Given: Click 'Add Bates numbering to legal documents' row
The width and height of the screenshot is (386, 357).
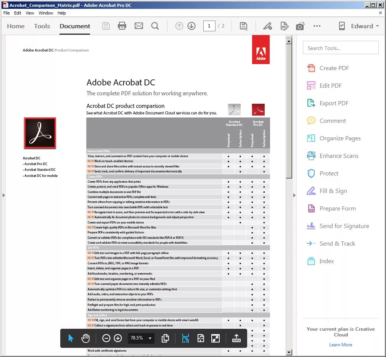Looking at the screenshot, I should pos(178,310).
